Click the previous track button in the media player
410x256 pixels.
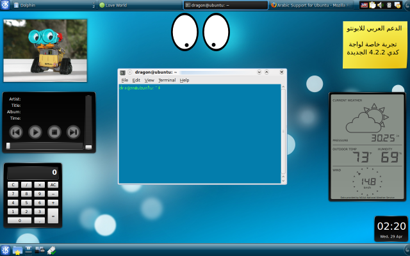coord(16,132)
